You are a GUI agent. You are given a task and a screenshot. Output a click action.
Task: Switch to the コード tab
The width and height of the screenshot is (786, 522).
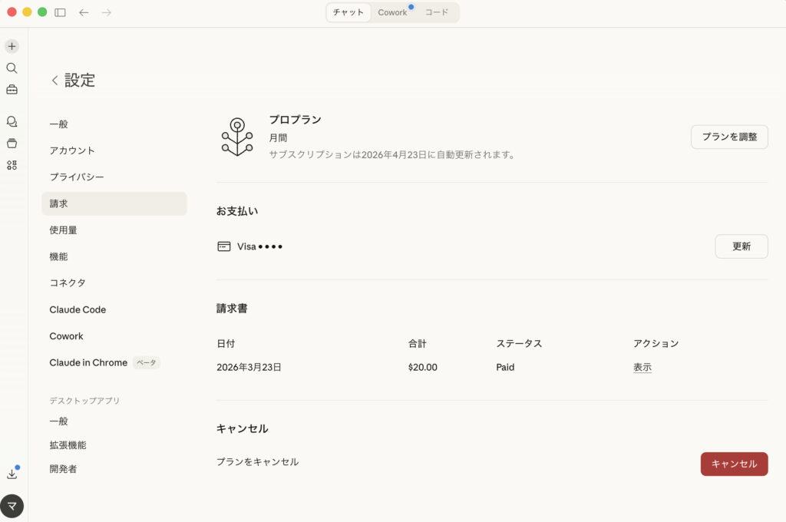point(437,12)
